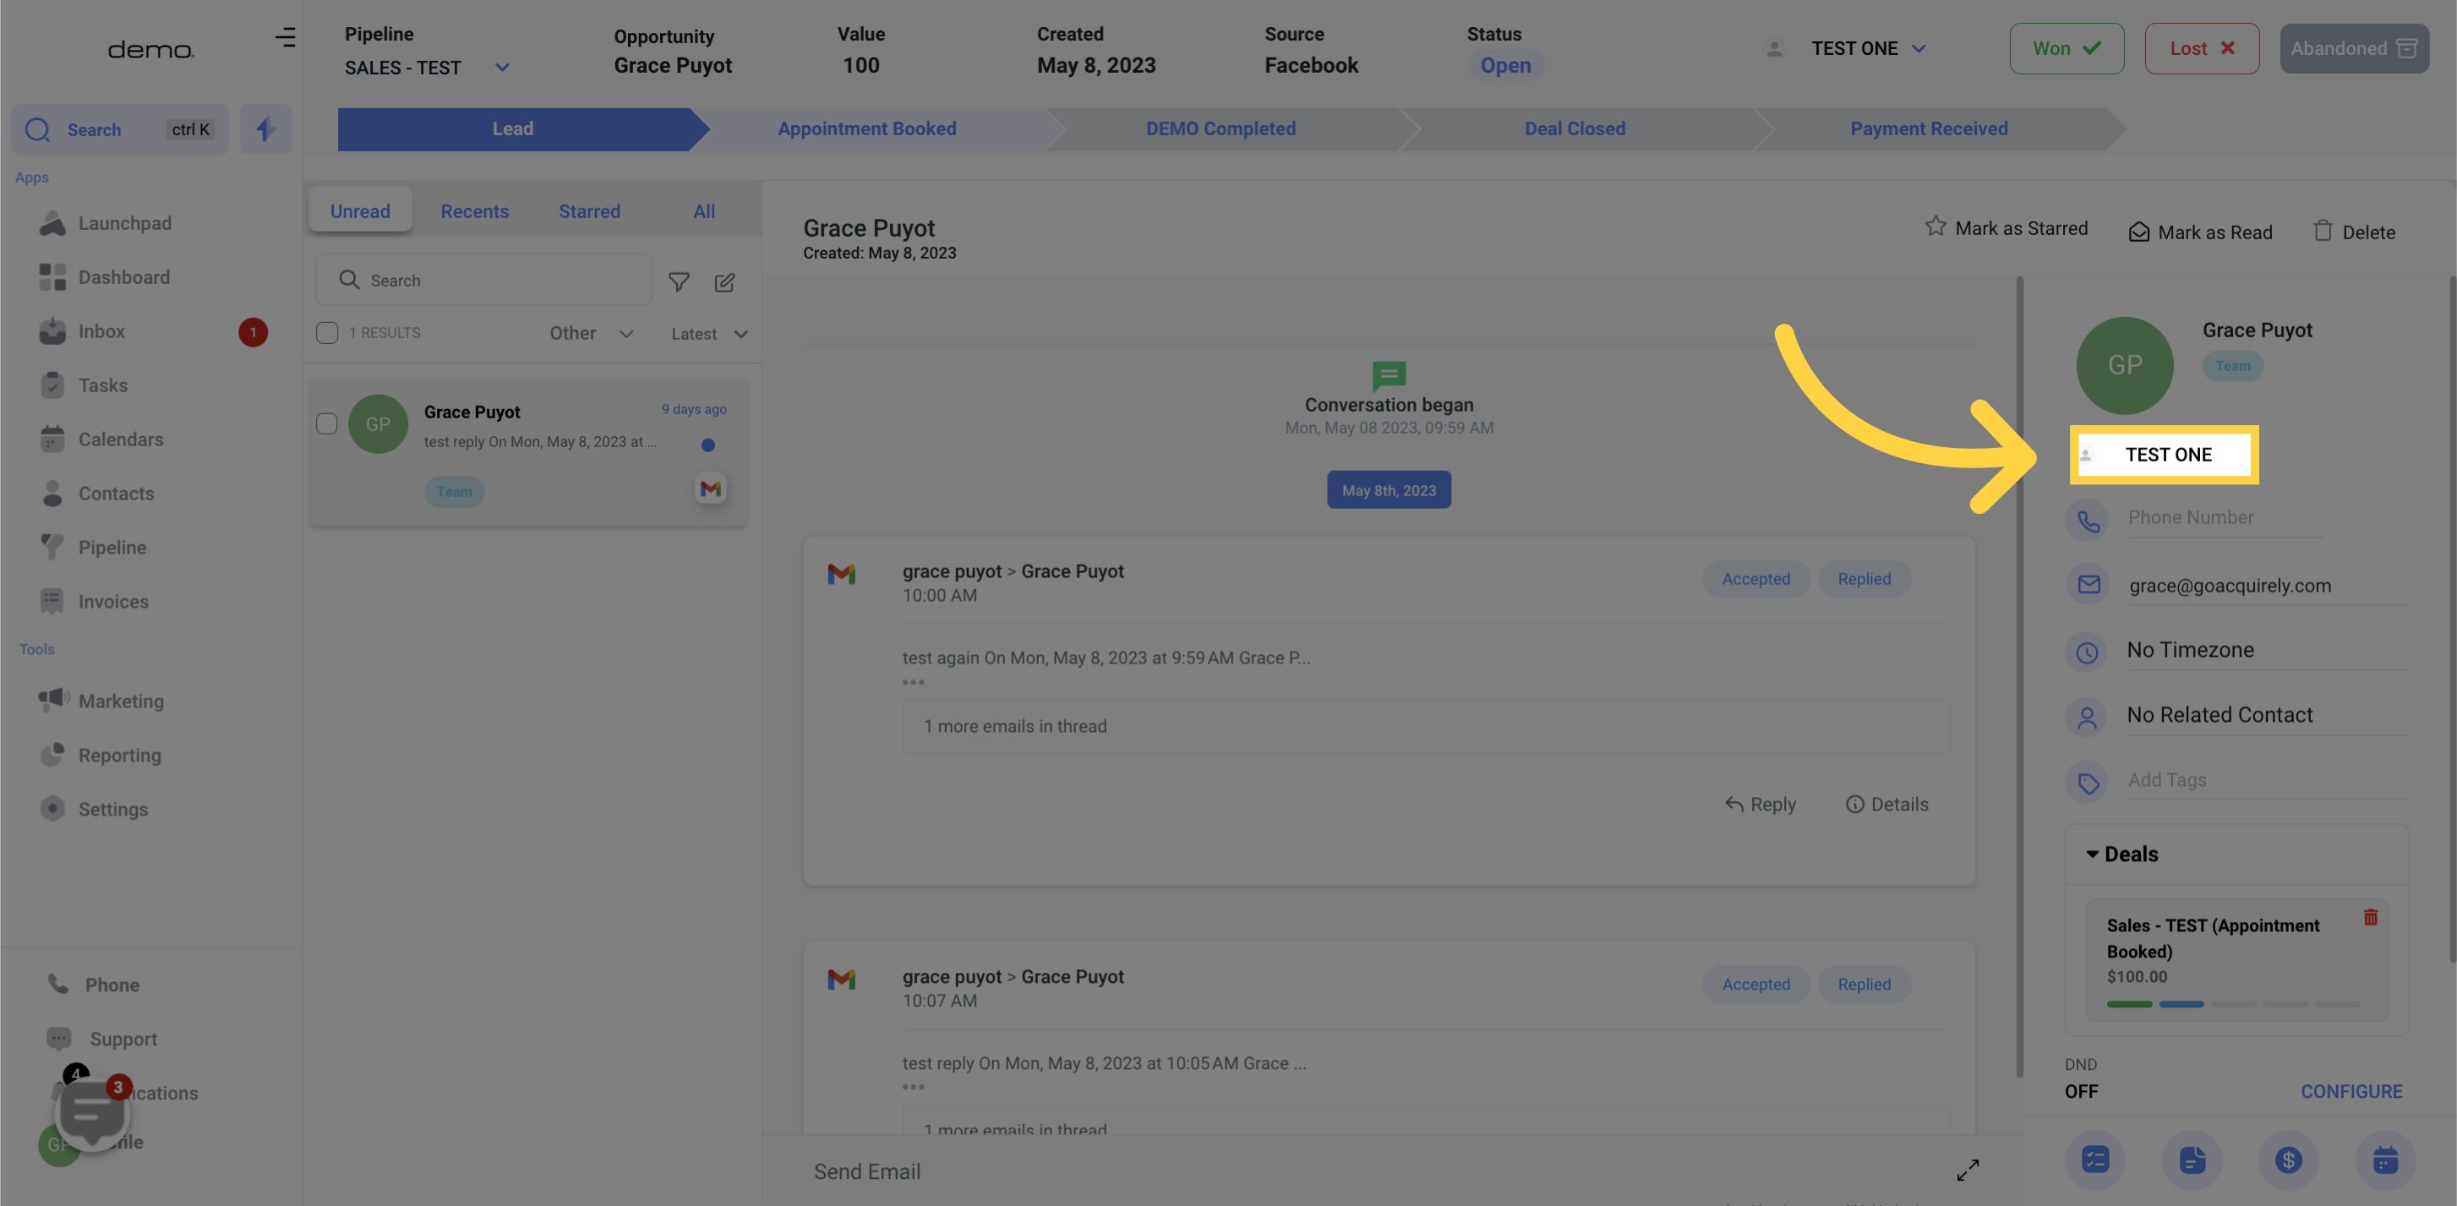Click the Calendars icon in sidebar
The height and width of the screenshot is (1206, 2457).
pos(52,439)
